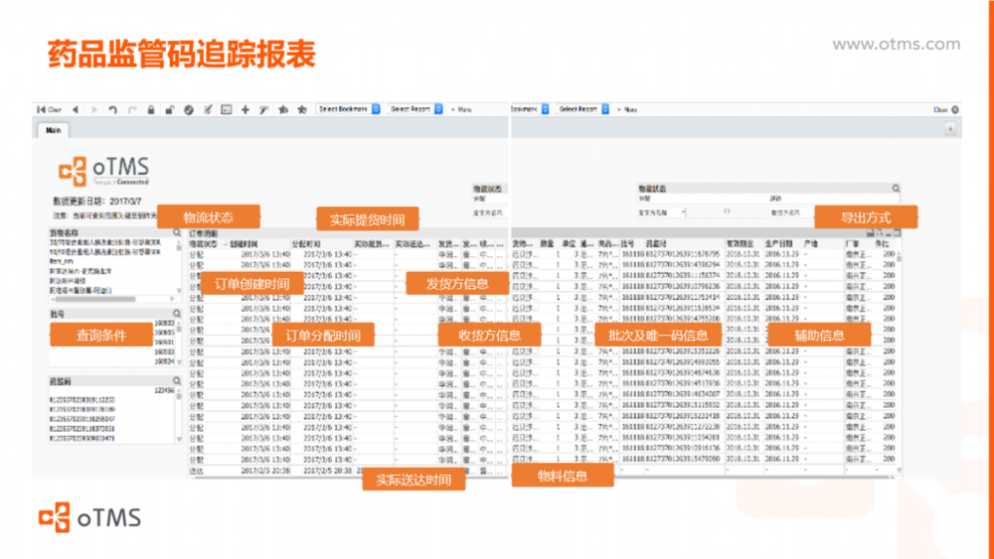Click the Undo arrow icon
994x559 pixels.
pos(112,109)
